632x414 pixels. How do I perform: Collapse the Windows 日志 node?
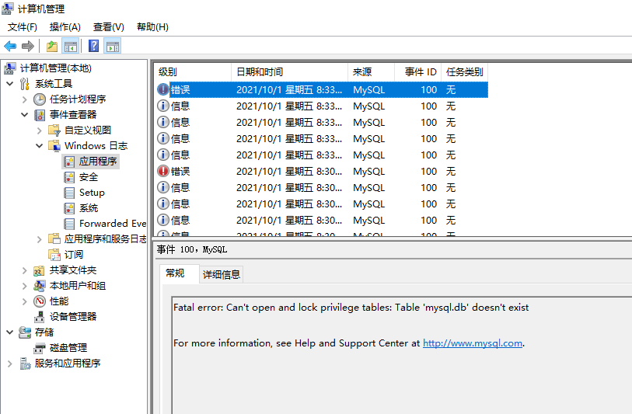39,146
